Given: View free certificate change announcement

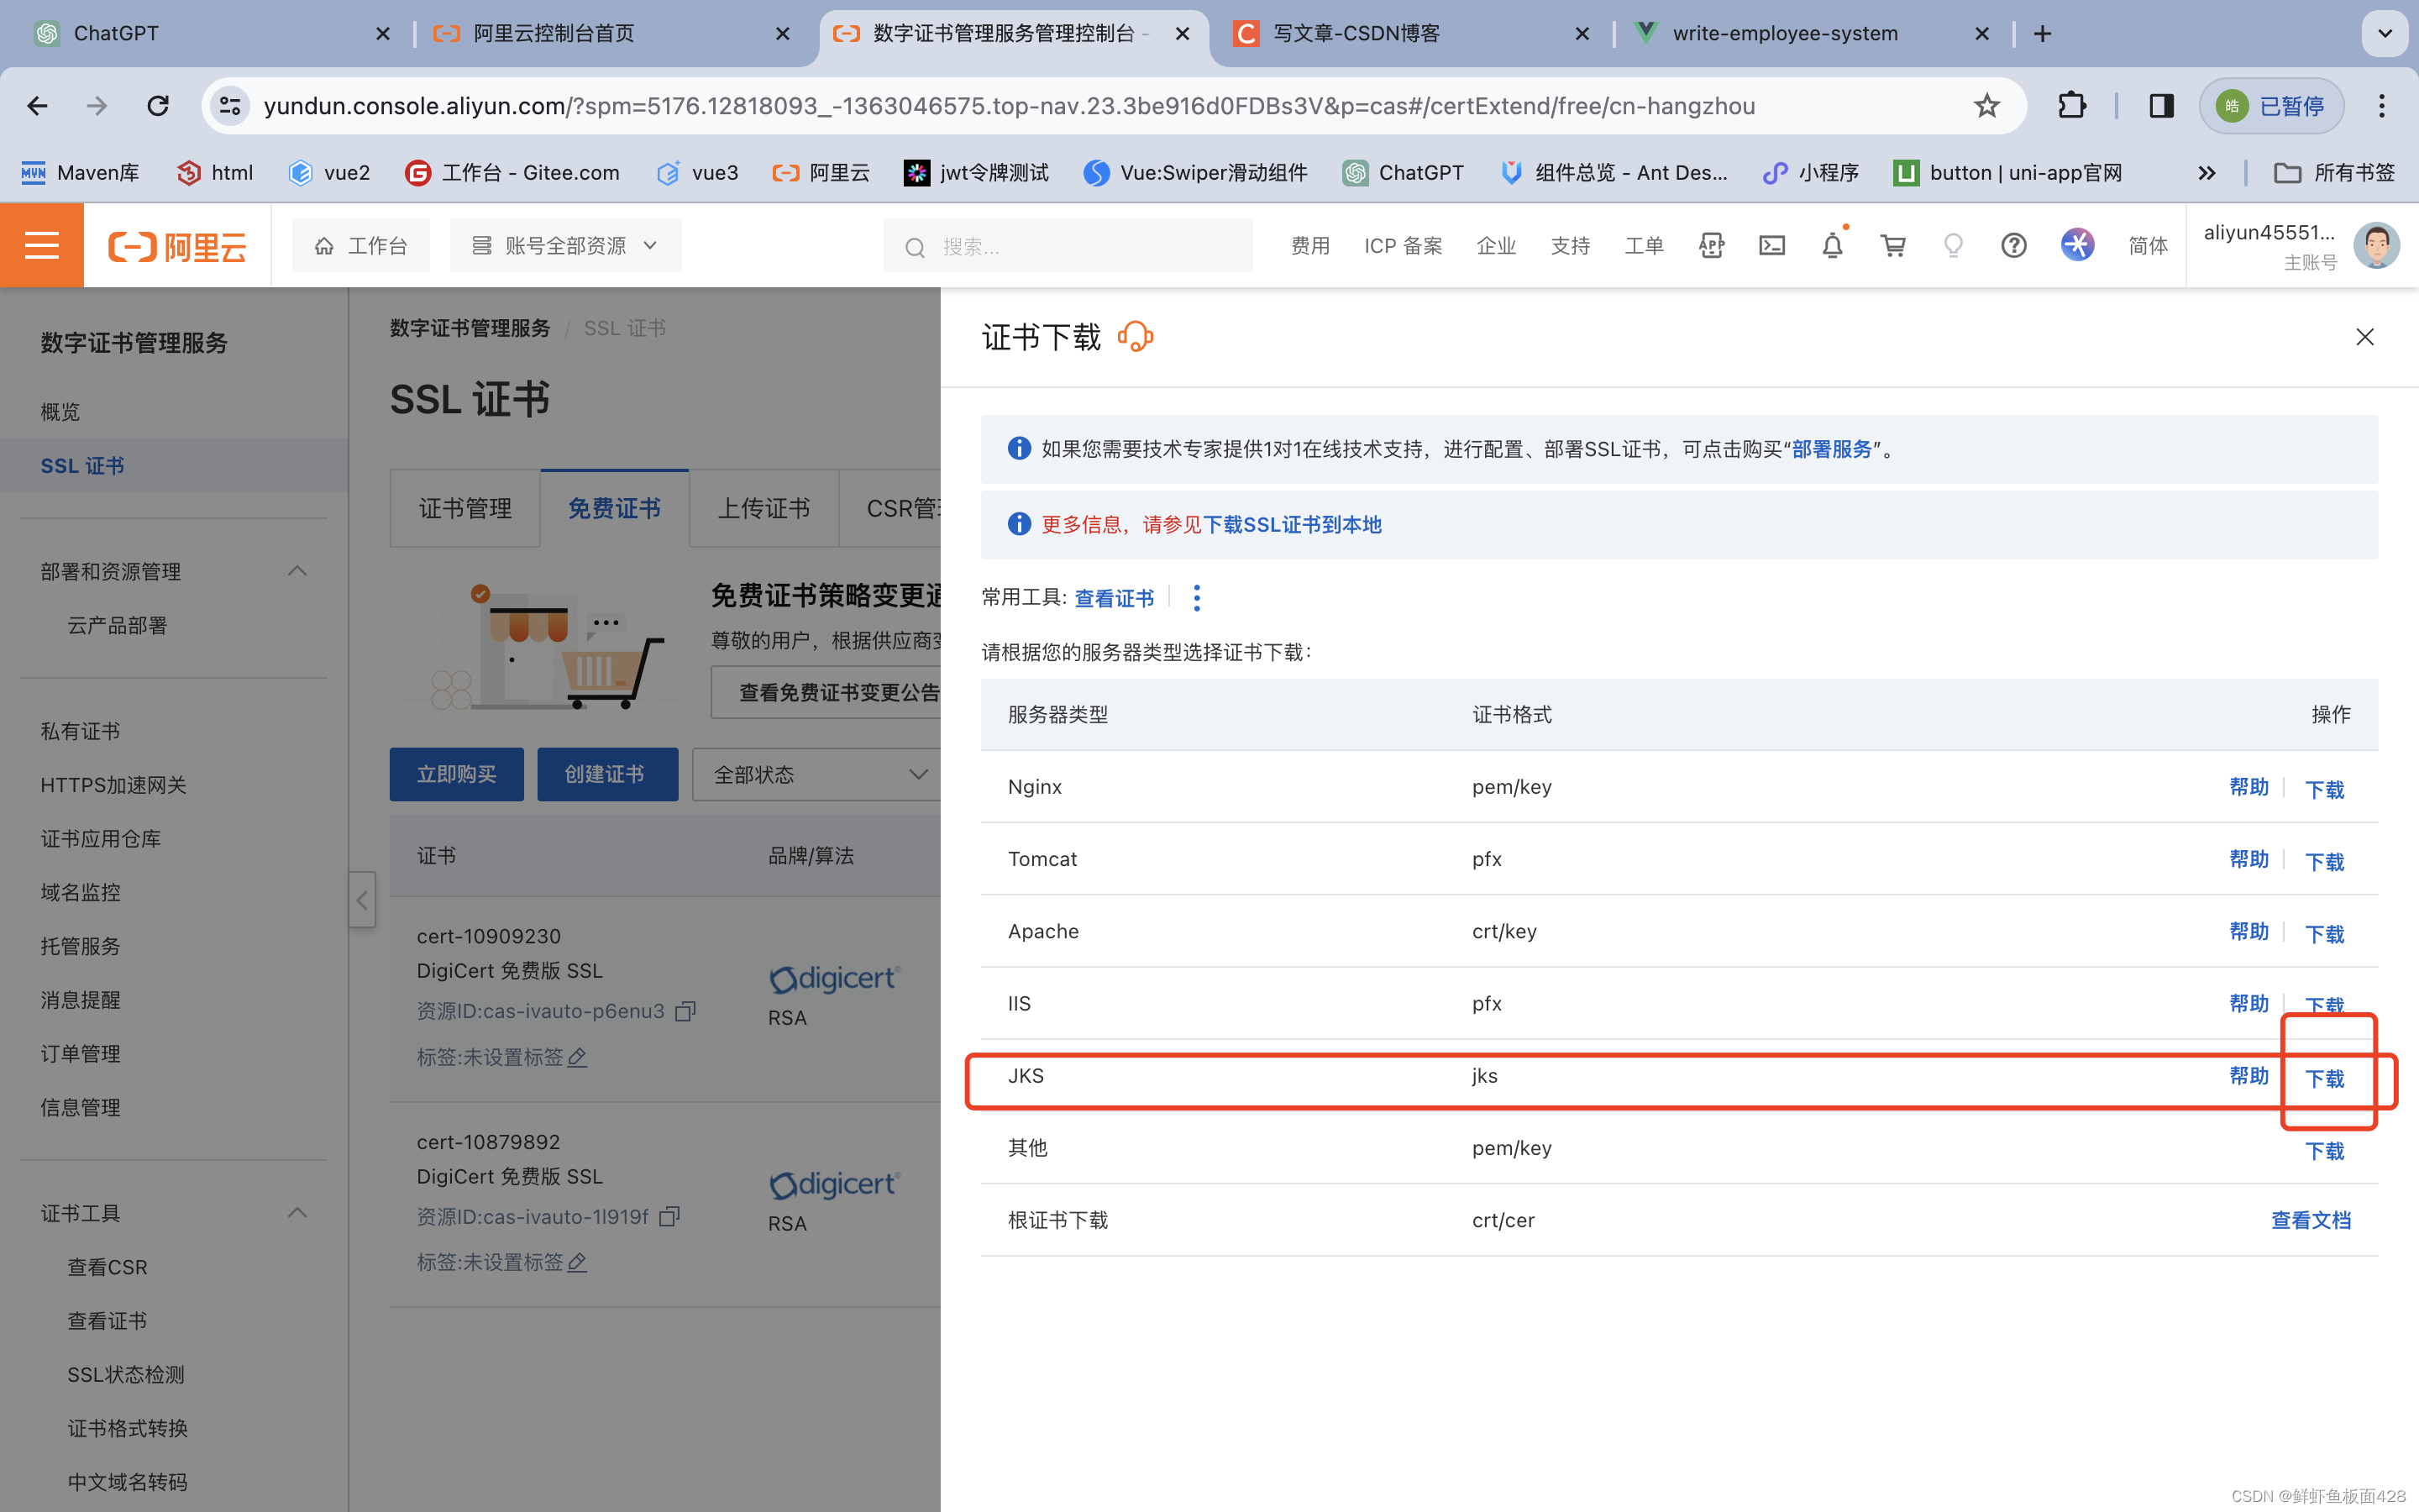Looking at the screenshot, I should click(826, 692).
